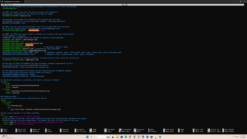The width and height of the screenshot is (247, 139).
Task: Focus the Terminal app in the taskbar
Action: pos(151,137)
